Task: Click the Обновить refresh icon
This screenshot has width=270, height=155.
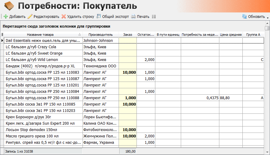Action: pyautogui.click(x=245, y=17)
